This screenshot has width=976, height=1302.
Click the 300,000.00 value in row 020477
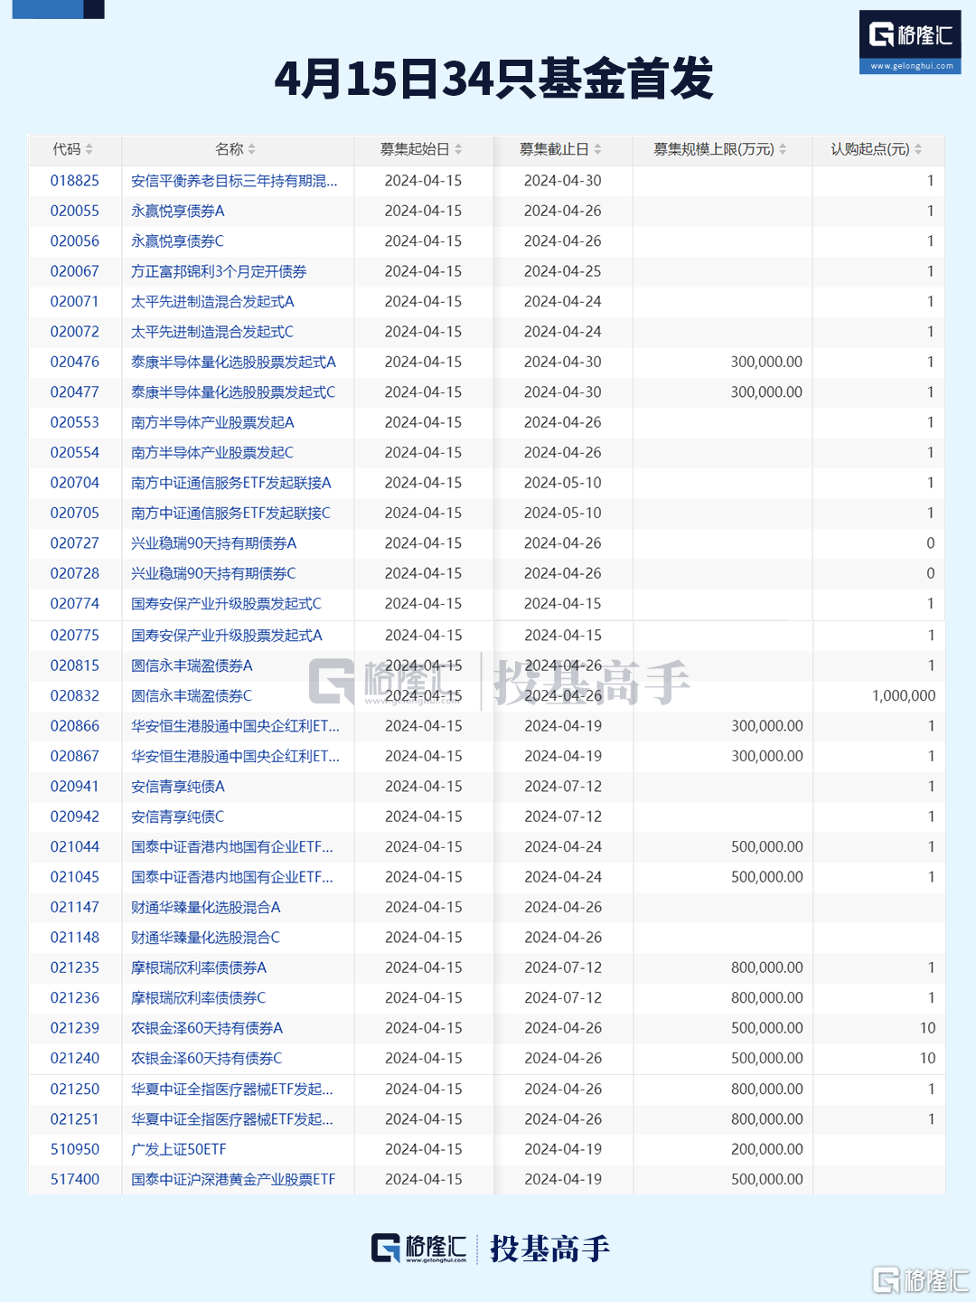click(x=767, y=392)
